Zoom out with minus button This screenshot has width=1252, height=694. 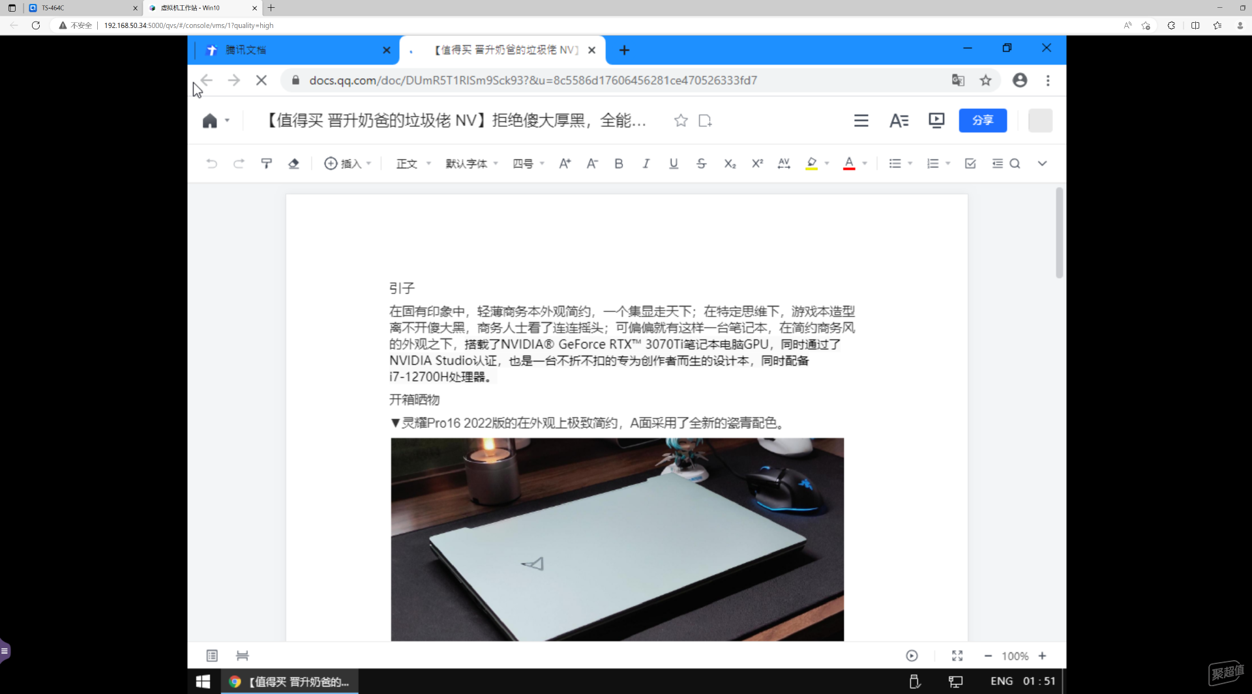tap(988, 656)
